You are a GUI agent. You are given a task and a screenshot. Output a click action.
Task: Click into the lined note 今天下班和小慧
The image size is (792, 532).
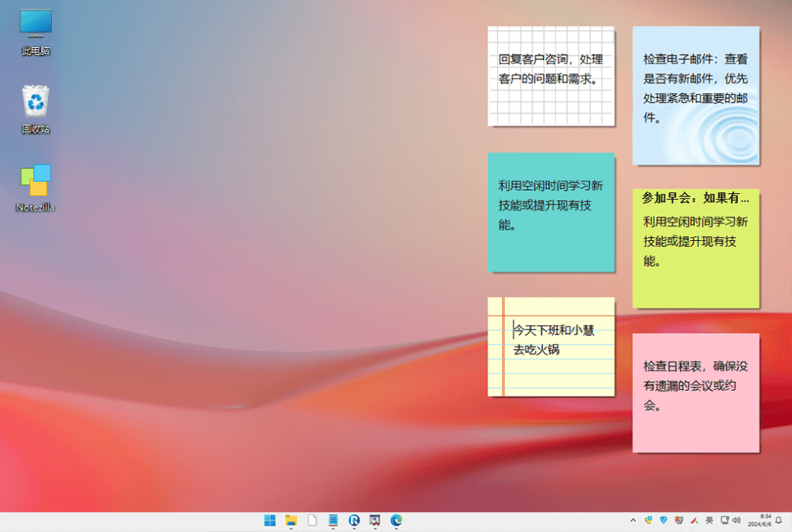551,347
